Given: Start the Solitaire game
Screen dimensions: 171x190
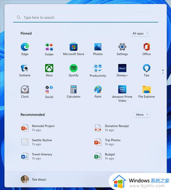Looking at the screenshot, I should pyautogui.click(x=25, y=70).
